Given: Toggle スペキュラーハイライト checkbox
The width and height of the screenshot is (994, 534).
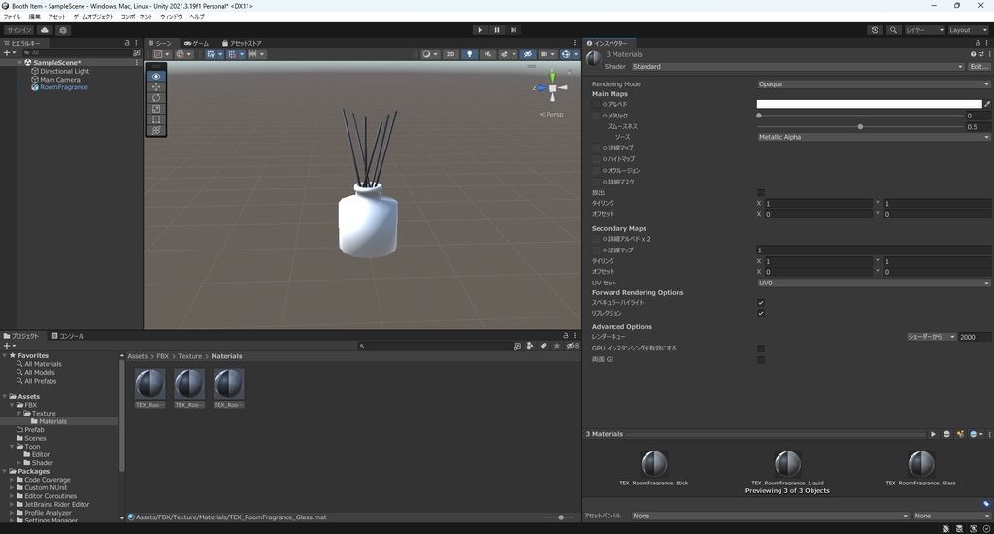Looking at the screenshot, I should [x=761, y=303].
